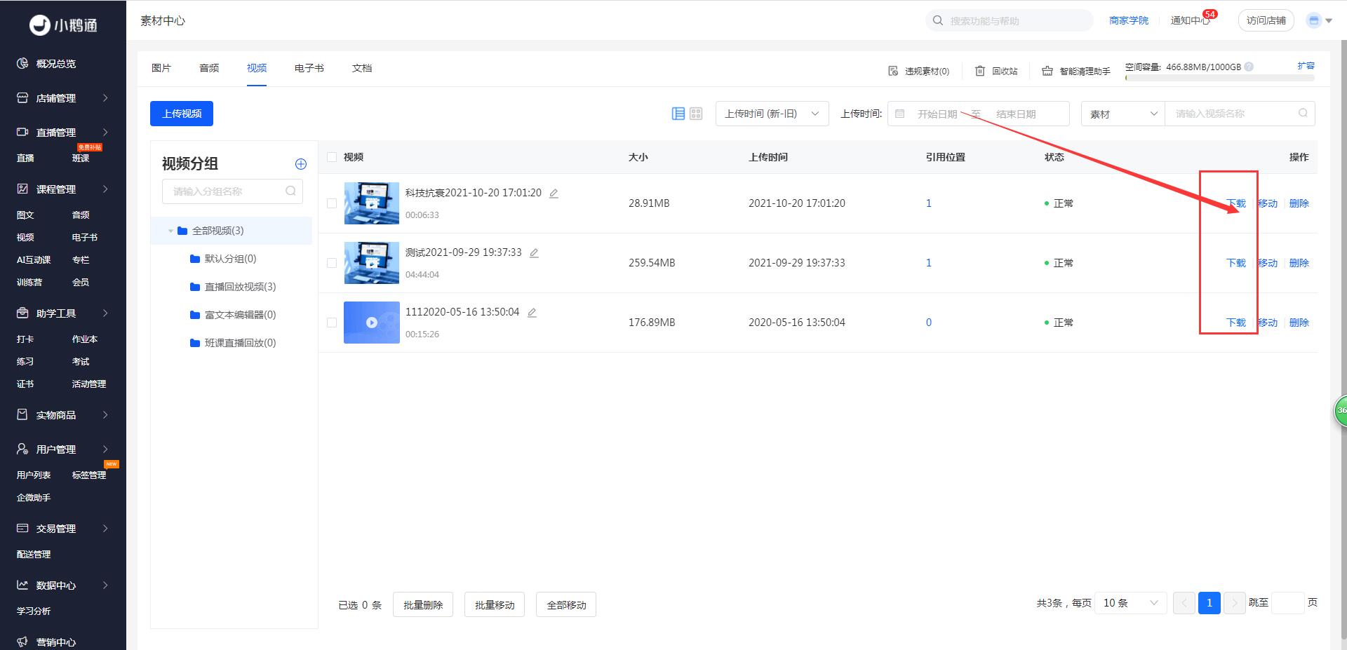Click the storage capacity progress bar
The height and width of the screenshot is (650, 1347).
click(1219, 78)
